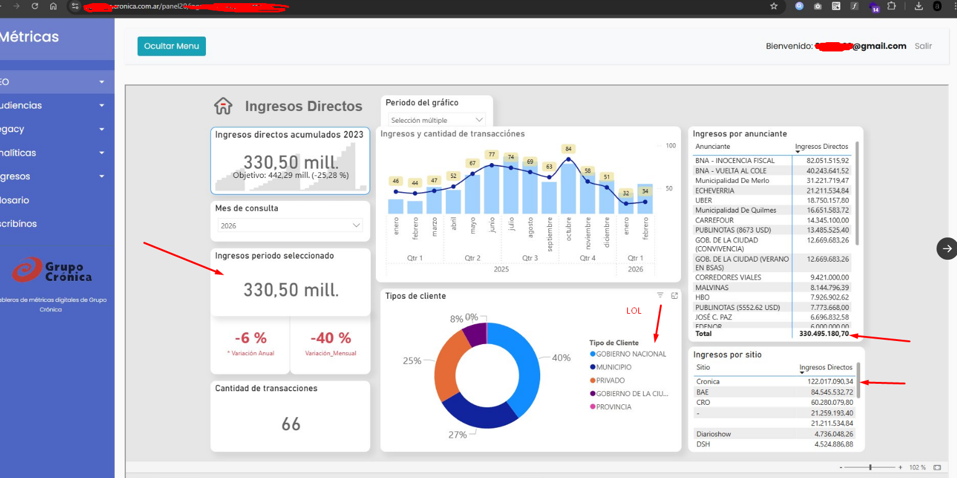
Task: Open focus mode on Tipos de cliente chart
Action: coord(674,296)
